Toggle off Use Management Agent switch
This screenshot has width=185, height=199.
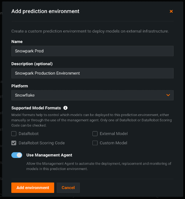[x=17, y=155]
